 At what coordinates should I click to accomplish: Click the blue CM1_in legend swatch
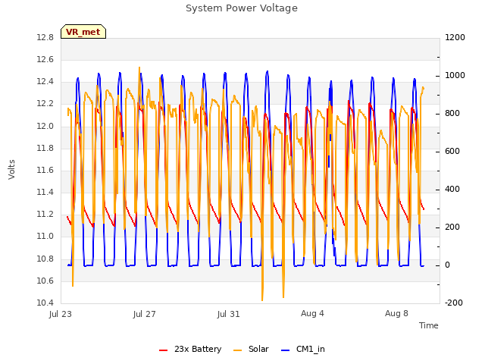(286, 350)
